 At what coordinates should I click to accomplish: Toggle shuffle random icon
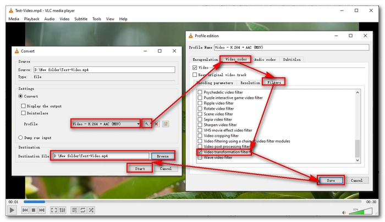coord(91,210)
